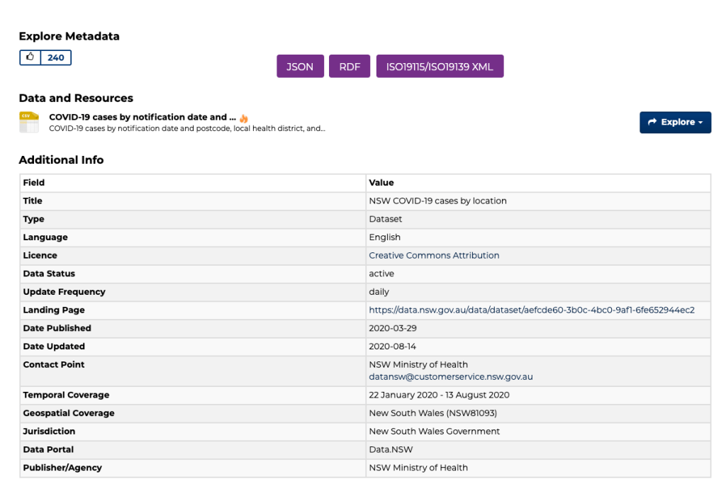The image size is (726, 501).
Task: Click the thumbs-up like icon
Action: (30, 57)
